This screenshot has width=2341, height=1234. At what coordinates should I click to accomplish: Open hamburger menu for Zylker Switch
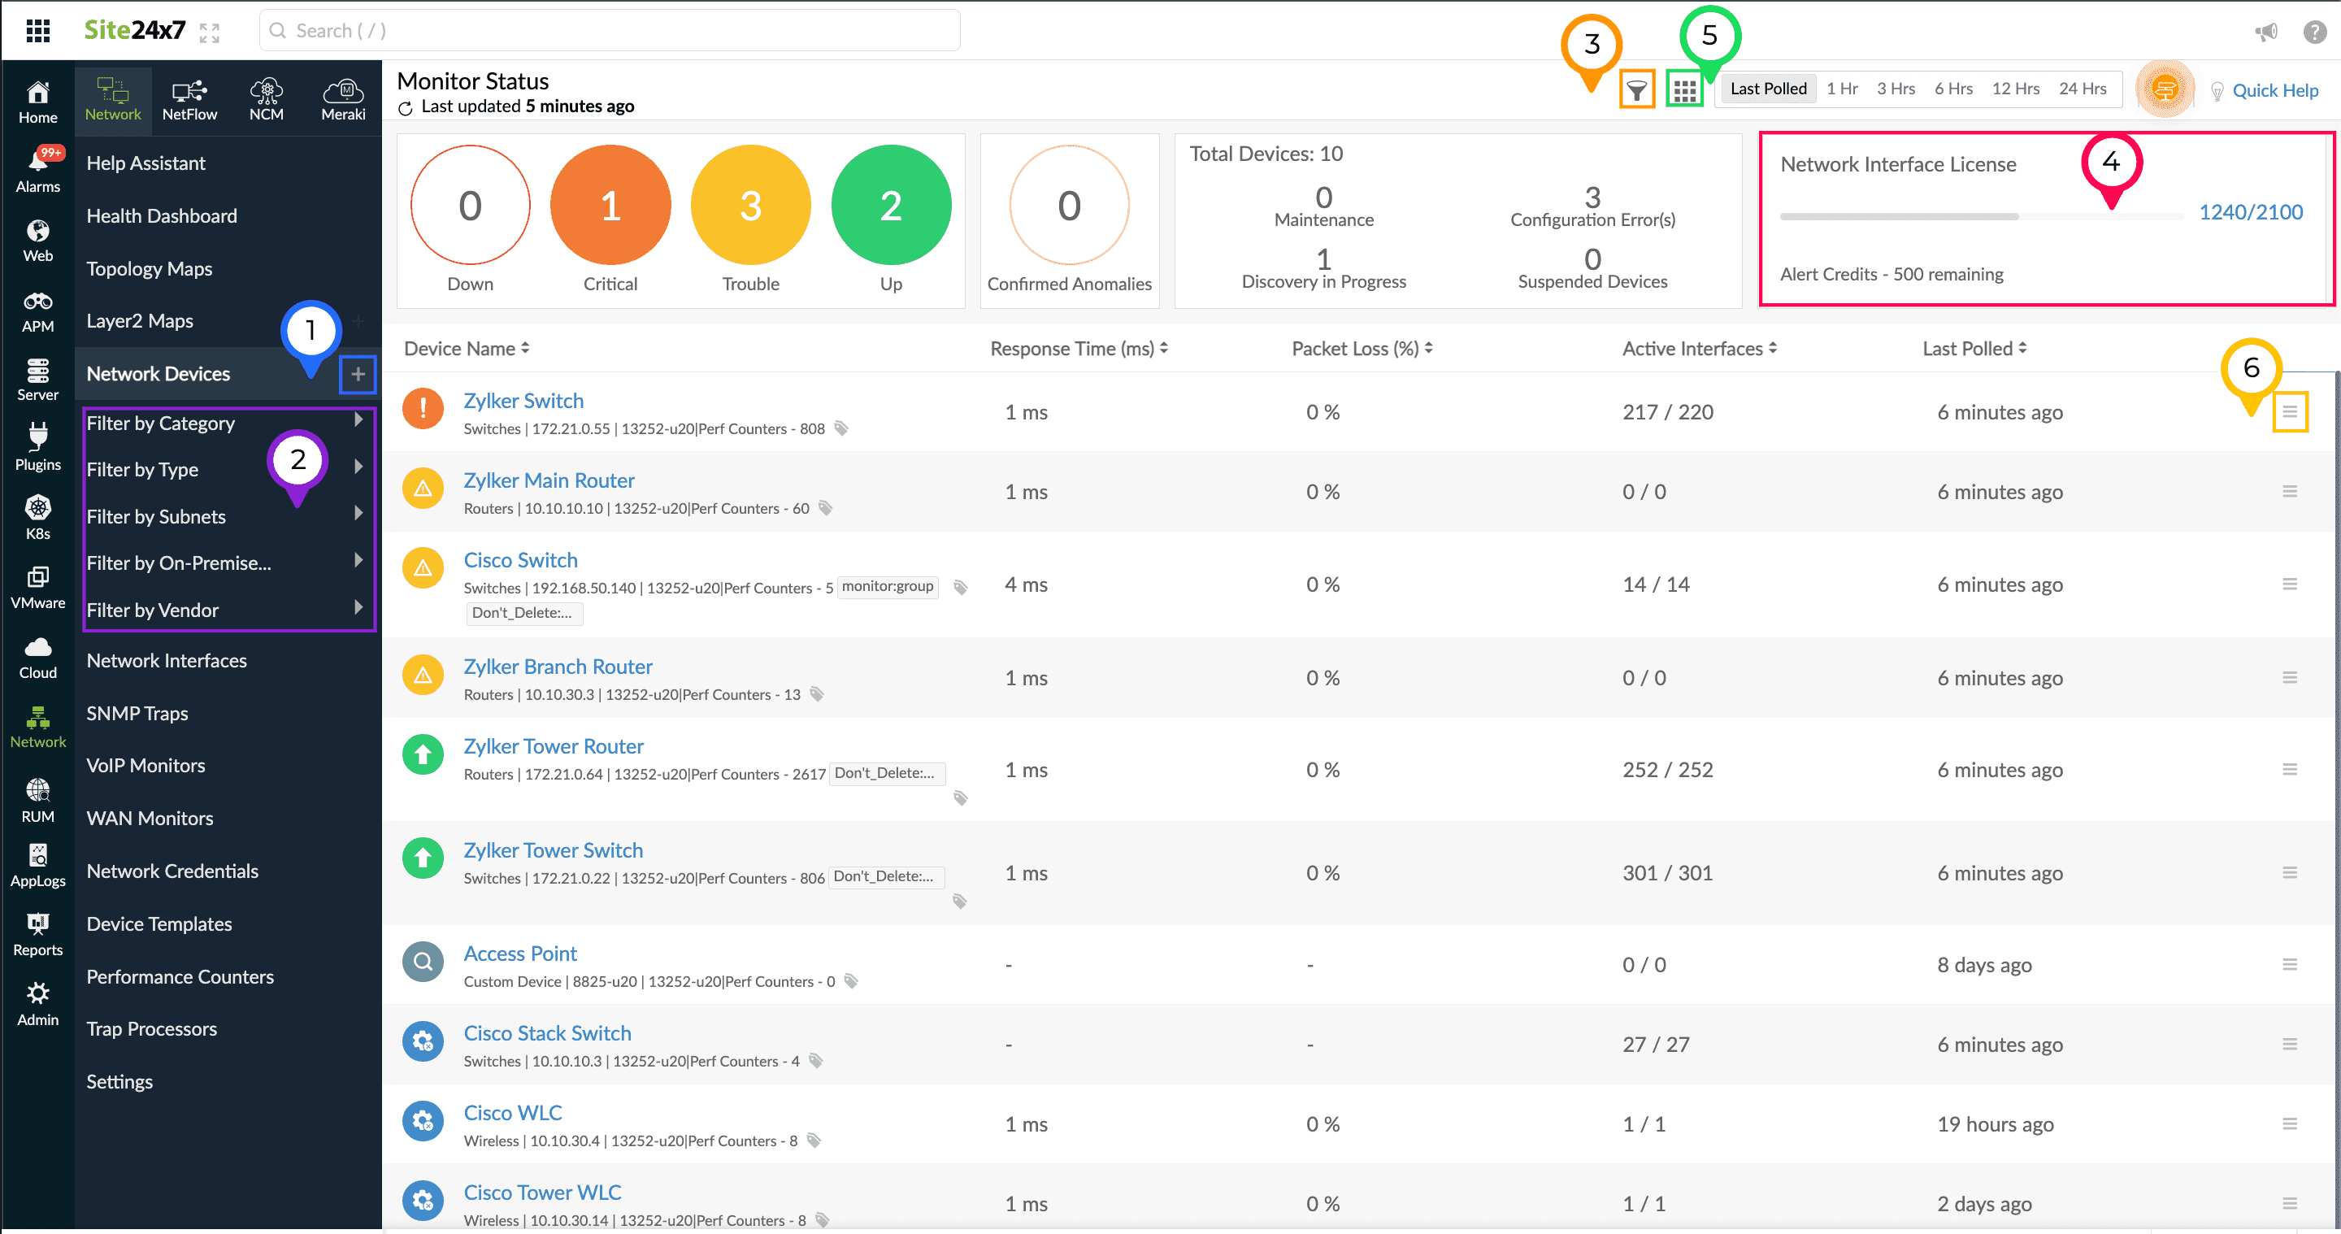[2289, 411]
